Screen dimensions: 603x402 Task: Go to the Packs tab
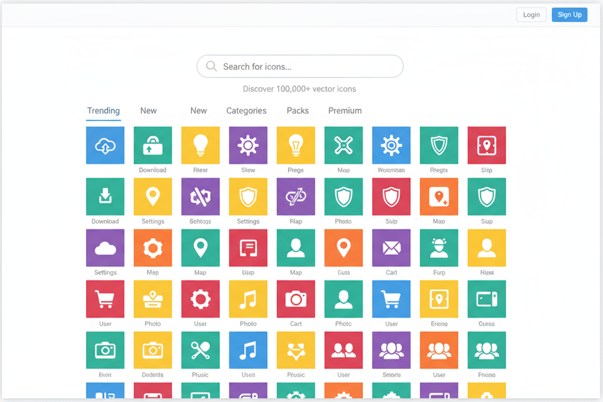298,111
